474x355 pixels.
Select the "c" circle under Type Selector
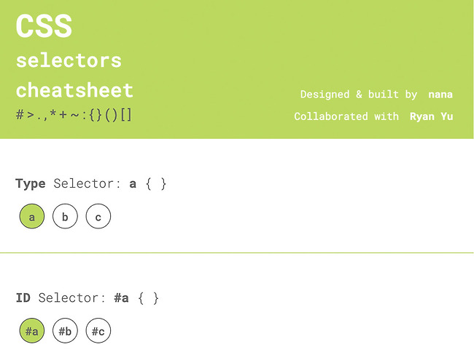98,217
